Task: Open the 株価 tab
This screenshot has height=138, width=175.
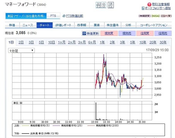Action: click(12, 25)
